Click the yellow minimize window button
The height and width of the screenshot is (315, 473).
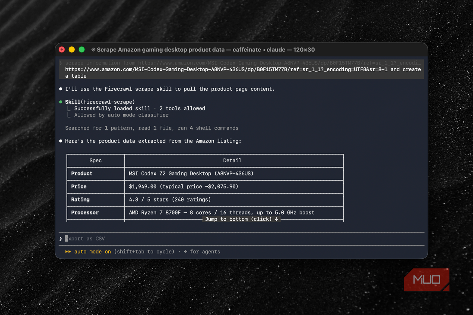[72, 50]
